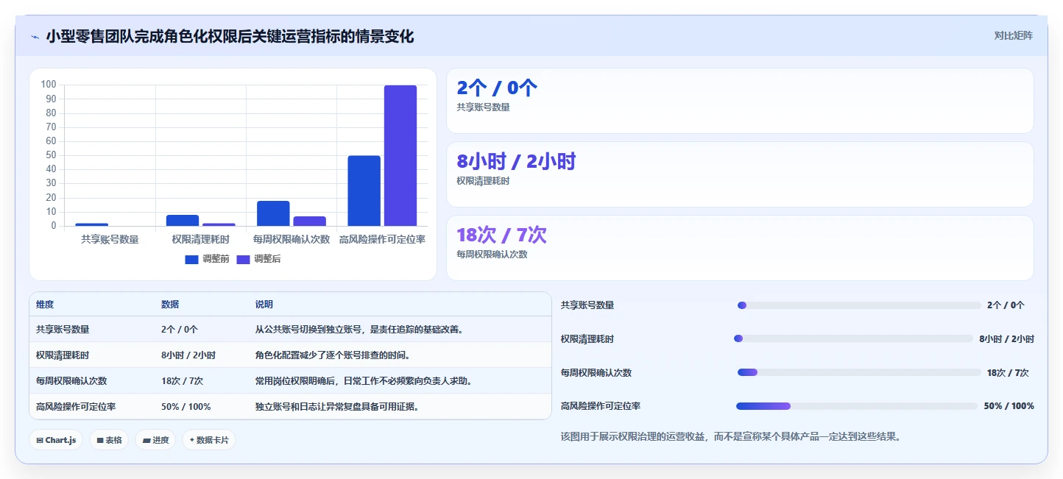The width and height of the screenshot is (1063, 479).
Task: Click progress value 50% / 100%
Action: [1009, 406]
